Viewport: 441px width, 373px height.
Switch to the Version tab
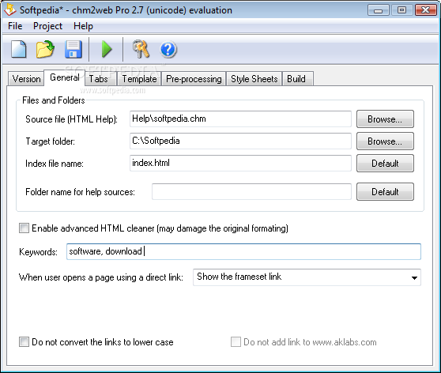26,79
